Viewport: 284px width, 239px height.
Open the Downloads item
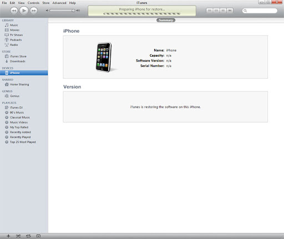click(24, 62)
